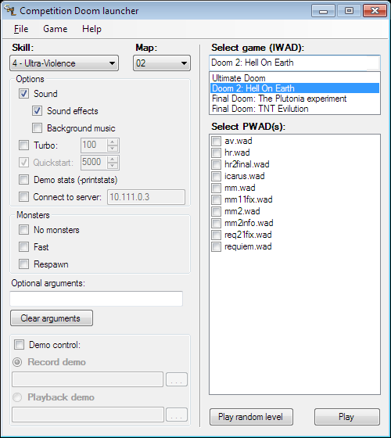Click the server address field 10.111.0.3
The width and height of the screenshot is (391, 438).
pyautogui.click(x=146, y=197)
